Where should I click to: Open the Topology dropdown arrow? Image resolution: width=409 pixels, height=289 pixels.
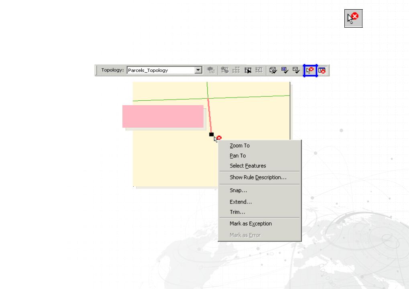(198, 70)
